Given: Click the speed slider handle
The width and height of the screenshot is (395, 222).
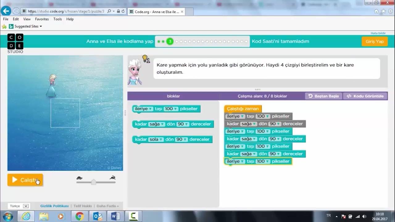Looking at the screenshot, I should point(94,182).
